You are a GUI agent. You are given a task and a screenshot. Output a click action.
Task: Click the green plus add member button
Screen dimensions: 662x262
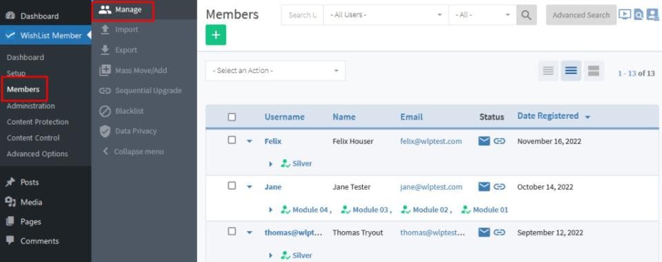tap(216, 35)
